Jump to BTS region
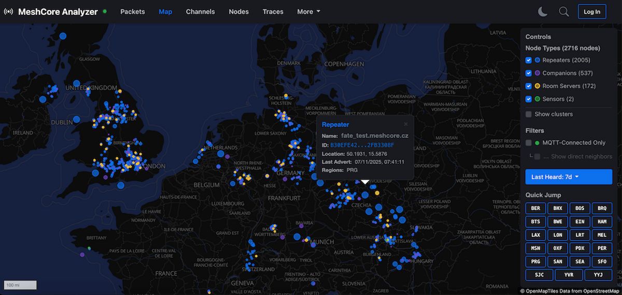Image resolution: width=622 pixels, height=295 pixels. coord(535,222)
